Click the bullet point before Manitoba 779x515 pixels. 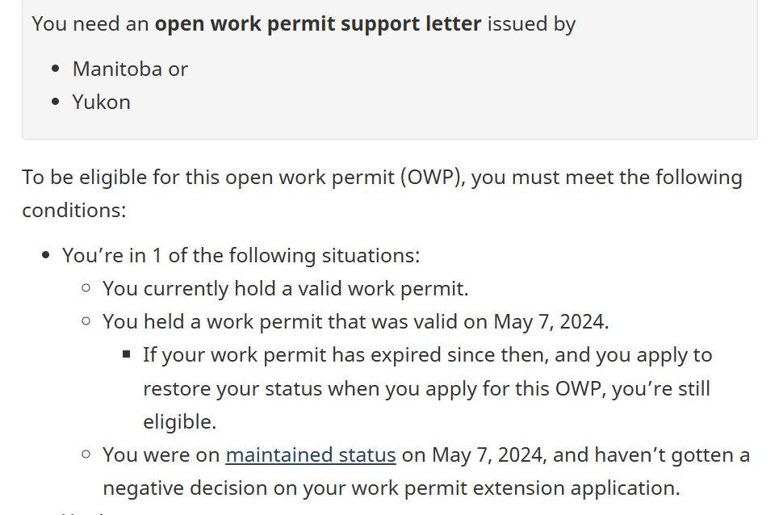pos(55,69)
